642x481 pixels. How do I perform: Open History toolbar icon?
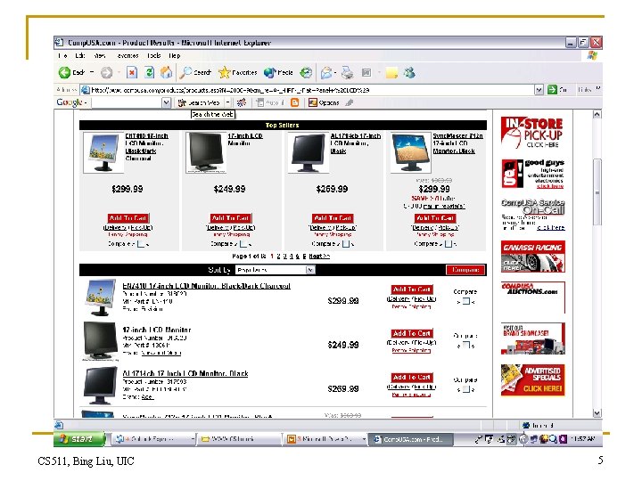click(x=306, y=73)
